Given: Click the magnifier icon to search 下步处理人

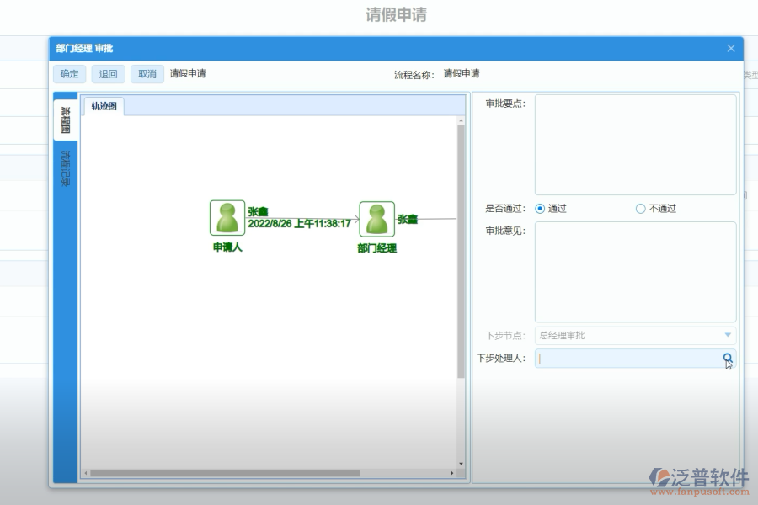Looking at the screenshot, I should click(x=727, y=358).
